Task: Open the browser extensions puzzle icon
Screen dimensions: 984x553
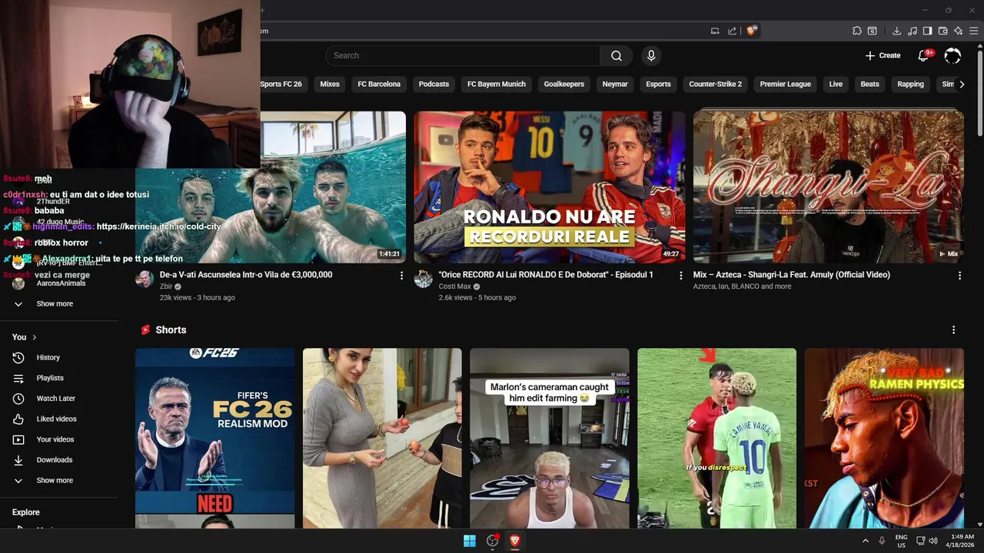Action: pyautogui.click(x=856, y=31)
